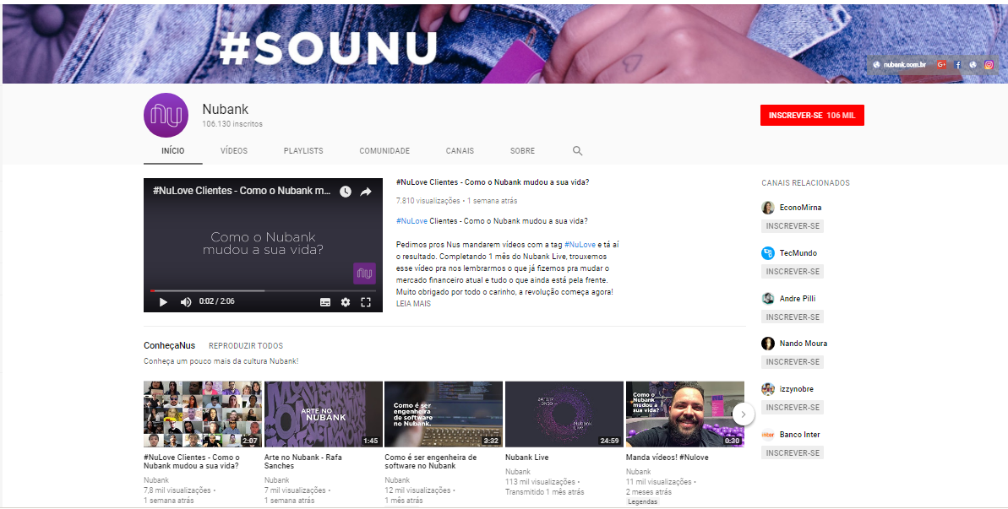Screen dimensions: 1008x509
Task: Play the featured NuLove video
Action: (163, 301)
